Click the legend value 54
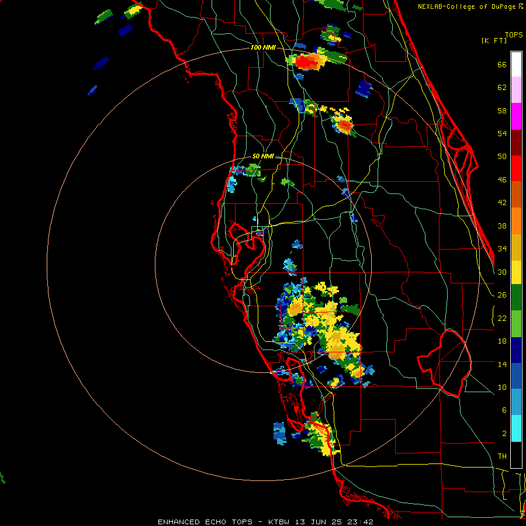The image size is (526, 526). 502,133
